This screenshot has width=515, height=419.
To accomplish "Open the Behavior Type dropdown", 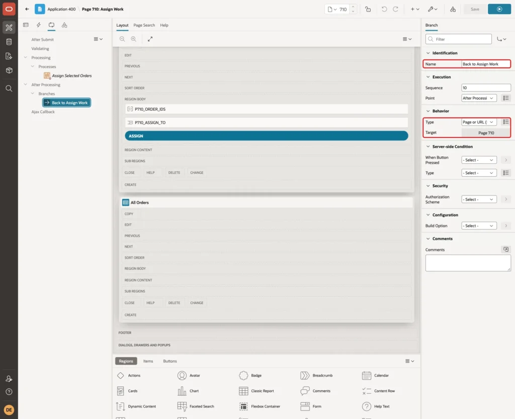I will (479, 122).
